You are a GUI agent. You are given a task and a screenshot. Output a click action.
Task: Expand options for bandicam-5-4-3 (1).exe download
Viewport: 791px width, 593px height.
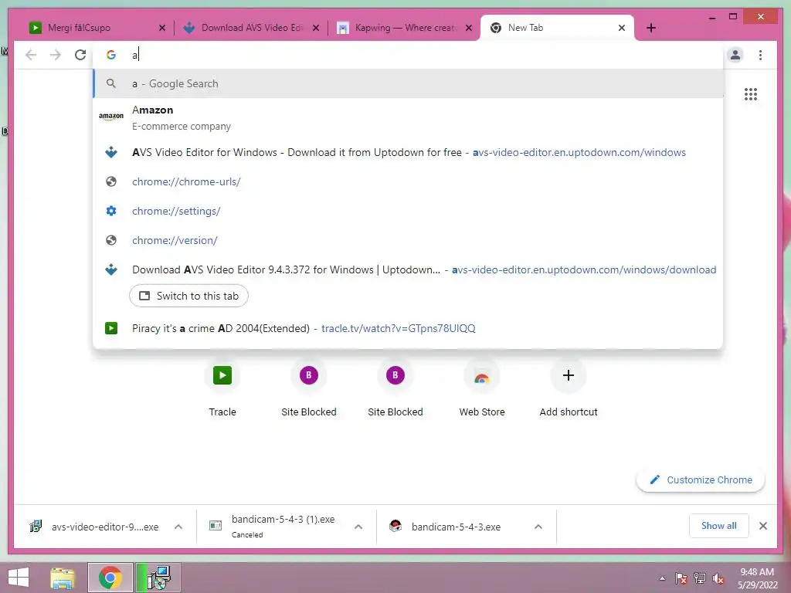pos(358,527)
